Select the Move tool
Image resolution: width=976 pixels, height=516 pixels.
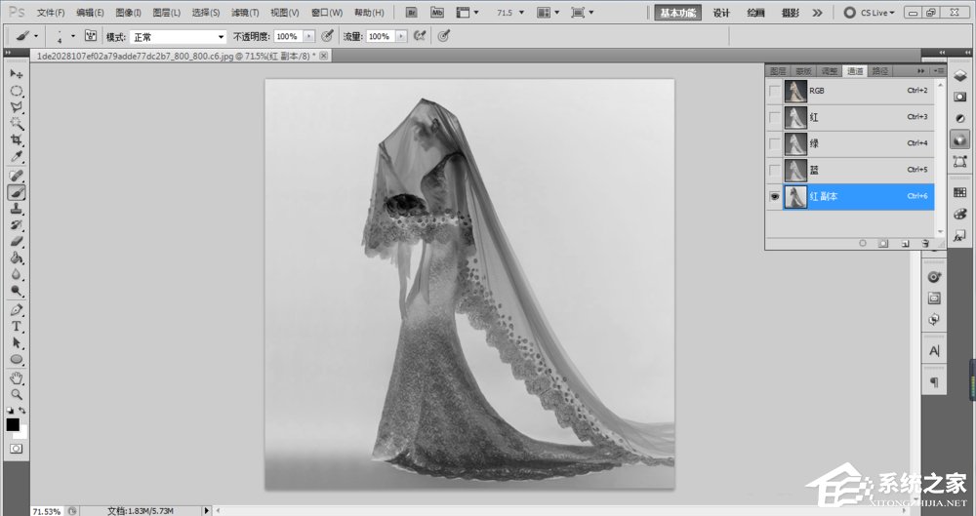click(x=17, y=74)
